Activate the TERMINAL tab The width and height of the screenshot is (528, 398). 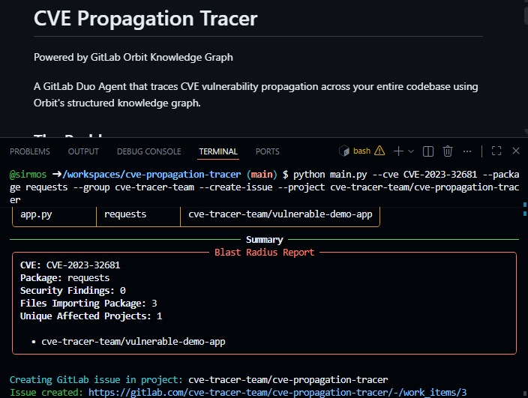(x=217, y=151)
